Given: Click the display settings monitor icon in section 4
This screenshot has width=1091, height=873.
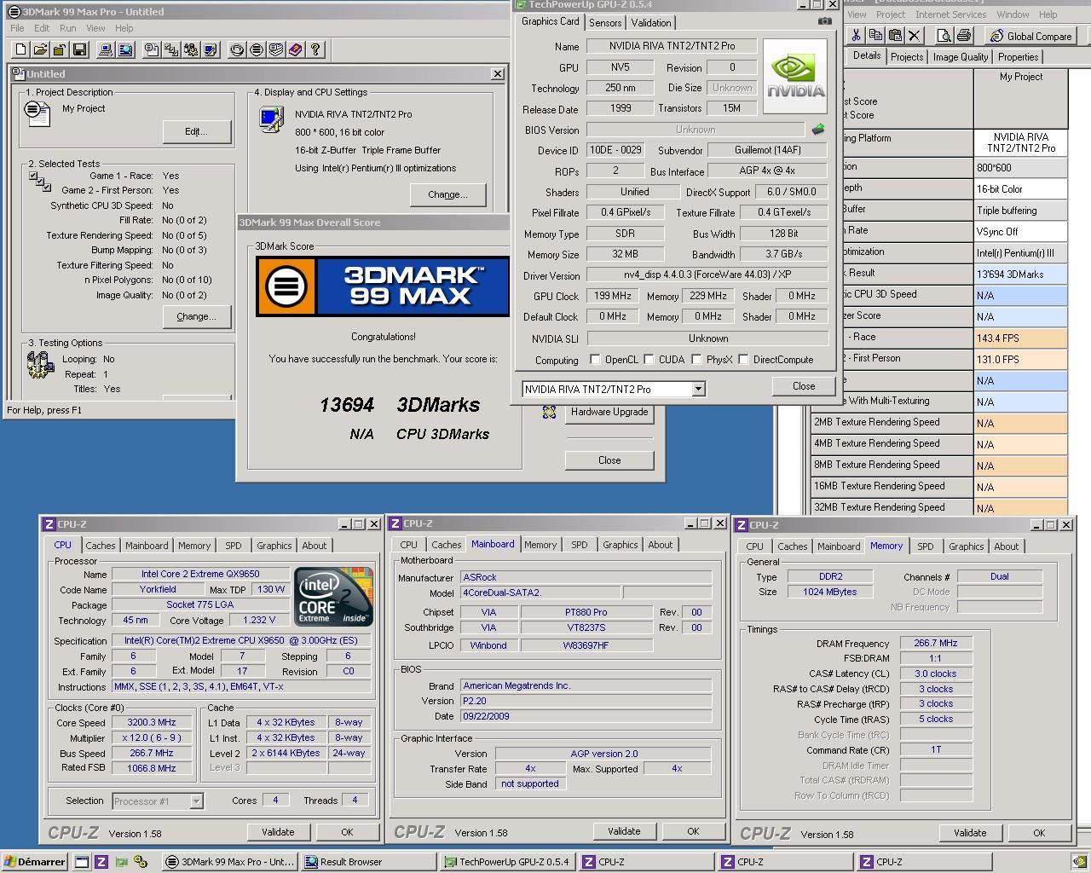Looking at the screenshot, I should point(272,119).
